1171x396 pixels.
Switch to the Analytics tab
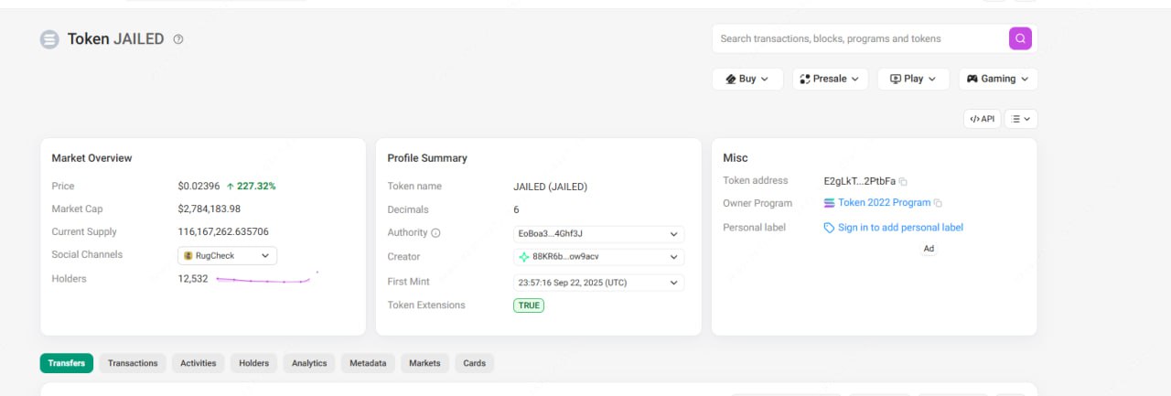pos(309,363)
